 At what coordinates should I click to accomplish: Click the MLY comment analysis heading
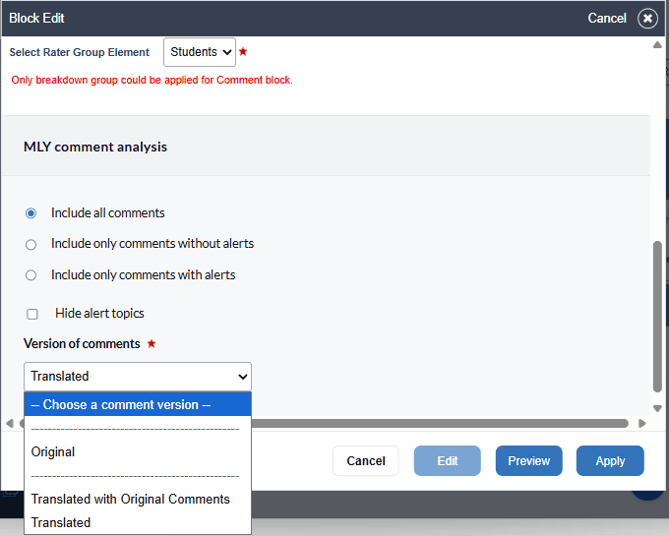pyautogui.click(x=95, y=148)
